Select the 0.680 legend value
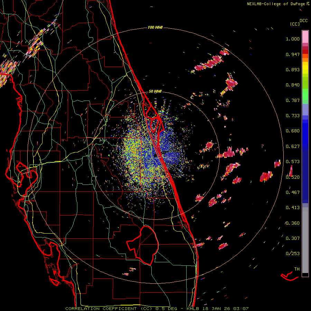 pyautogui.click(x=293, y=131)
